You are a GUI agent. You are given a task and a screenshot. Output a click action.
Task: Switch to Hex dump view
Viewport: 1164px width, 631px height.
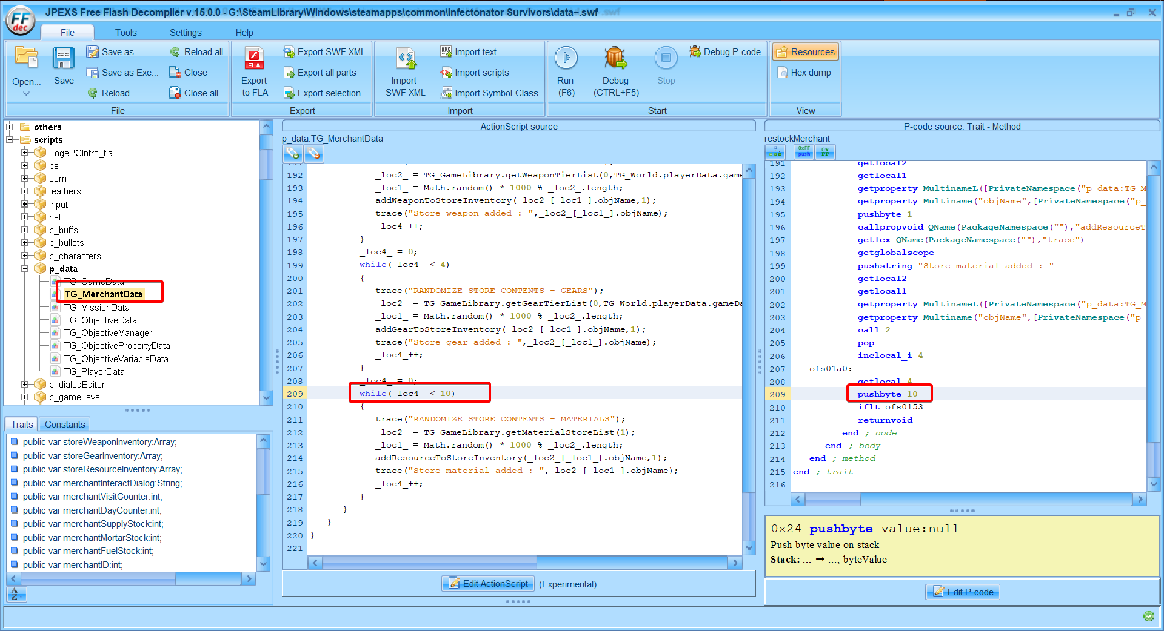tap(804, 73)
